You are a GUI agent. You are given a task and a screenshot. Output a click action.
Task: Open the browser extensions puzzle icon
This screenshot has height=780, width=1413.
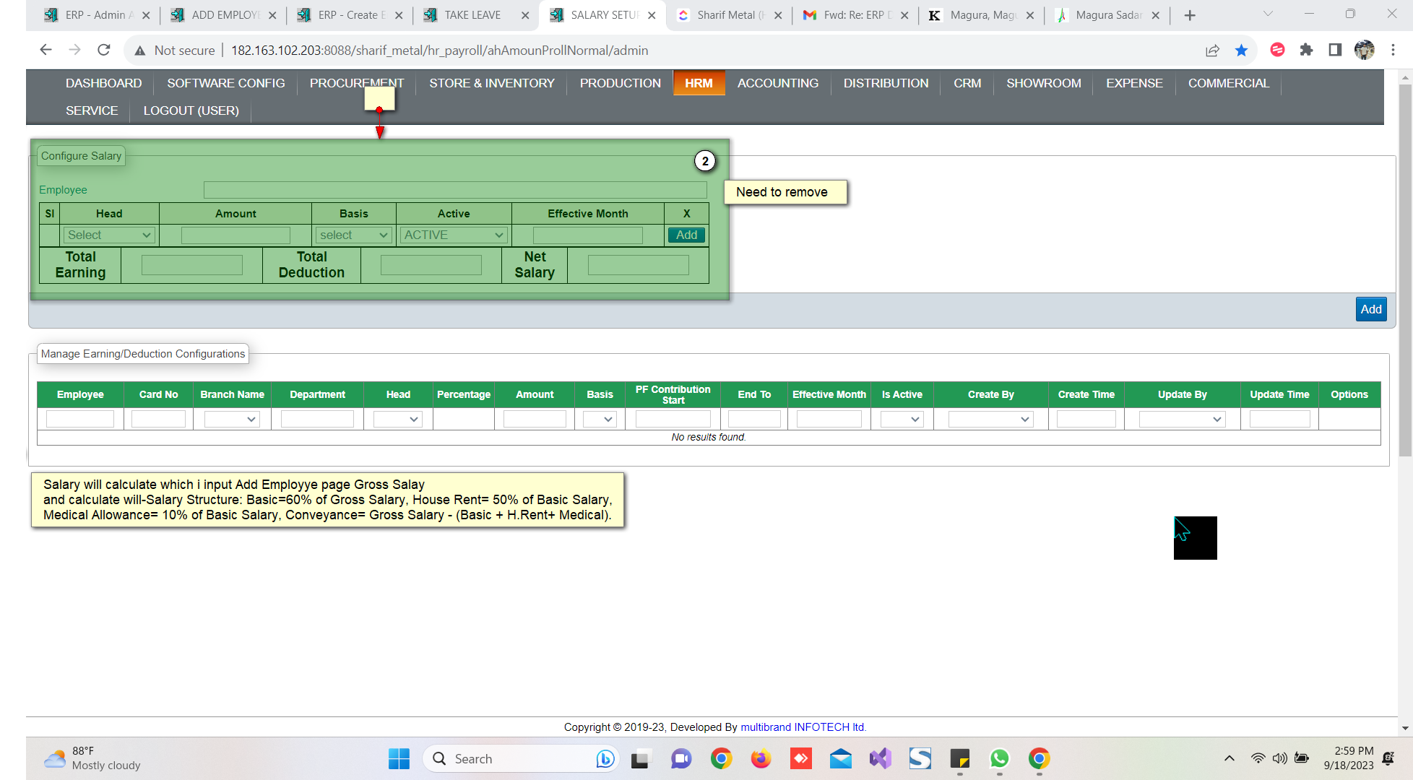[1306, 50]
